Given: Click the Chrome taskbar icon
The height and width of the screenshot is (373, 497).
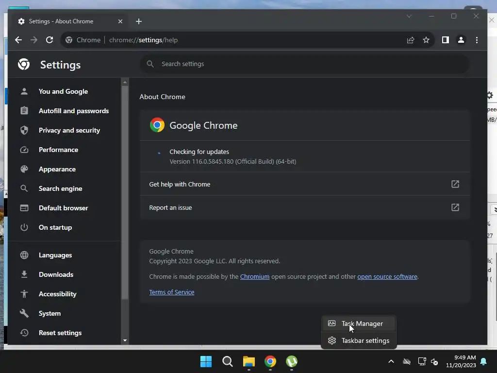Looking at the screenshot, I should coord(270,361).
